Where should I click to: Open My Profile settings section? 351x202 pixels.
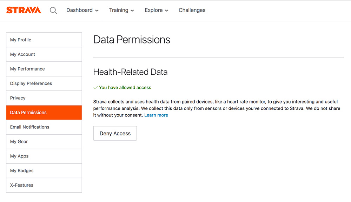point(44,40)
